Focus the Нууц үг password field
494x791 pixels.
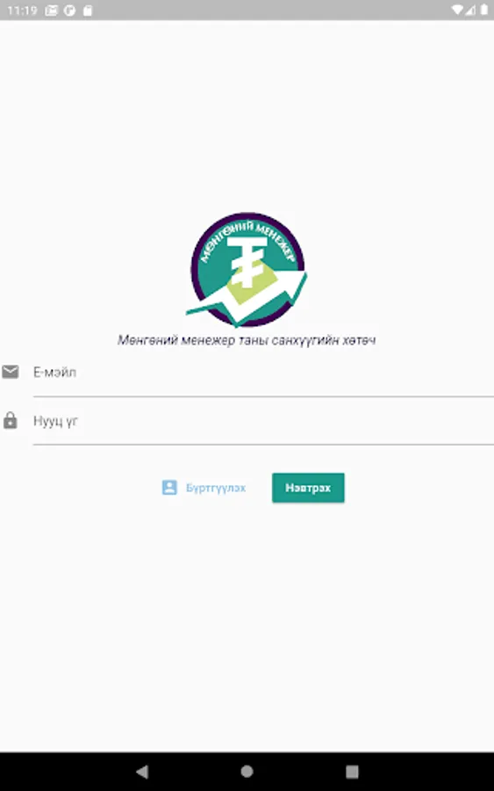tap(263, 422)
